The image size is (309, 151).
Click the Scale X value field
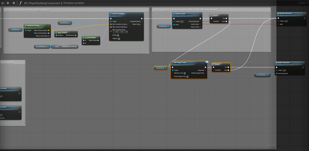pos(115,32)
